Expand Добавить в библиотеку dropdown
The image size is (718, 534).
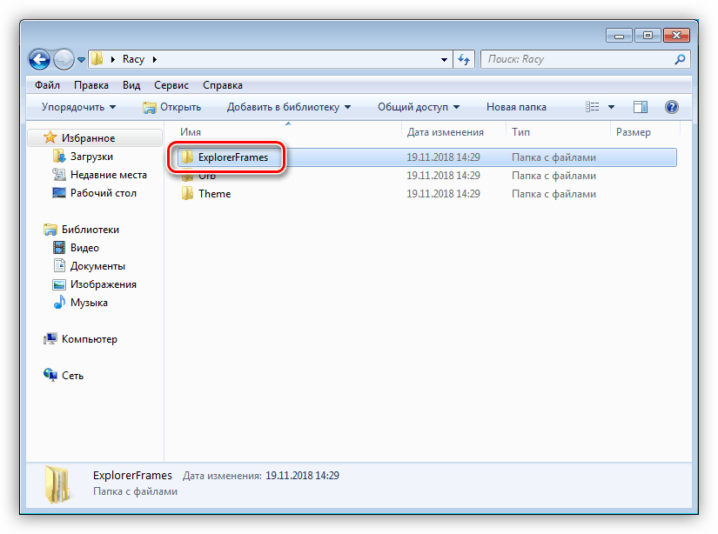click(x=289, y=107)
